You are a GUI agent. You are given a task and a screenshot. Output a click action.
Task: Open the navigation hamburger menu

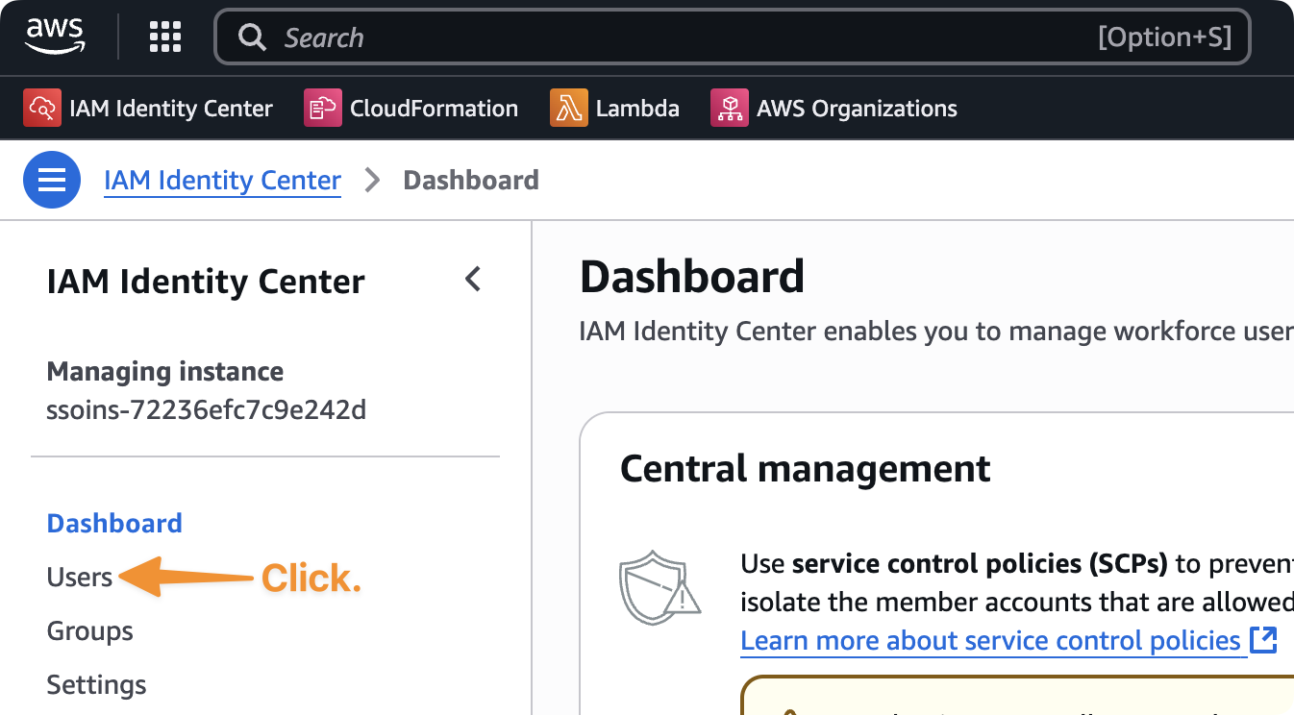(51, 180)
